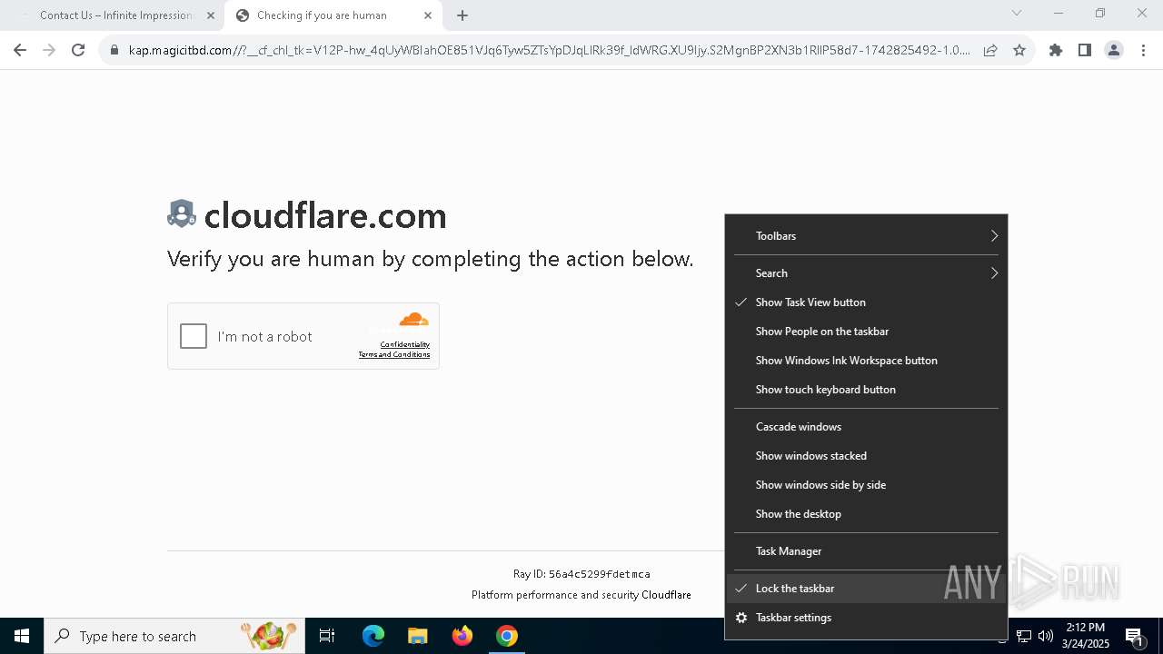Viewport: 1163px width, 654px height.
Task: Share this page icon in address bar
Action: 990,50
